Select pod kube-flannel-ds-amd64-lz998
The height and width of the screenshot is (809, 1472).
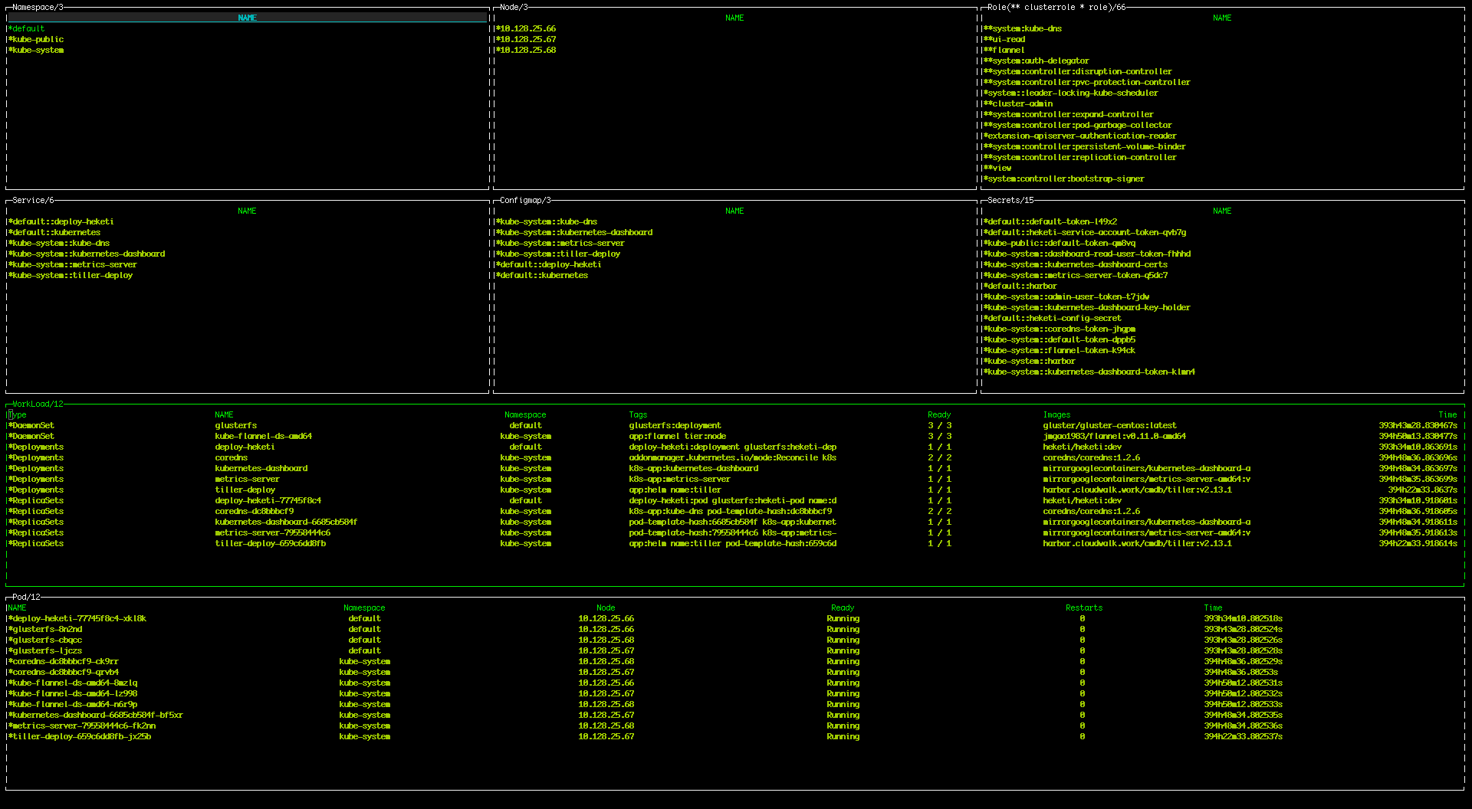click(74, 694)
